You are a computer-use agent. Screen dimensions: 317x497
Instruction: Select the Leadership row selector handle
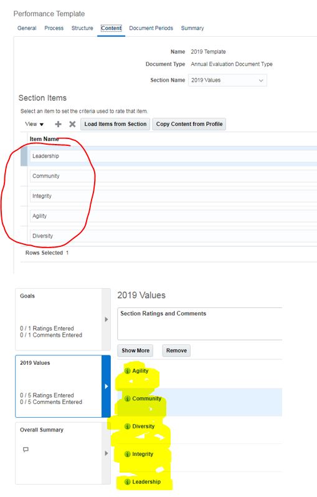pos(24,156)
